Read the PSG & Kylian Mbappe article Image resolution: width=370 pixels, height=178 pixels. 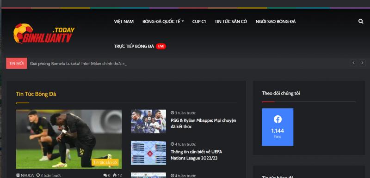point(203,124)
